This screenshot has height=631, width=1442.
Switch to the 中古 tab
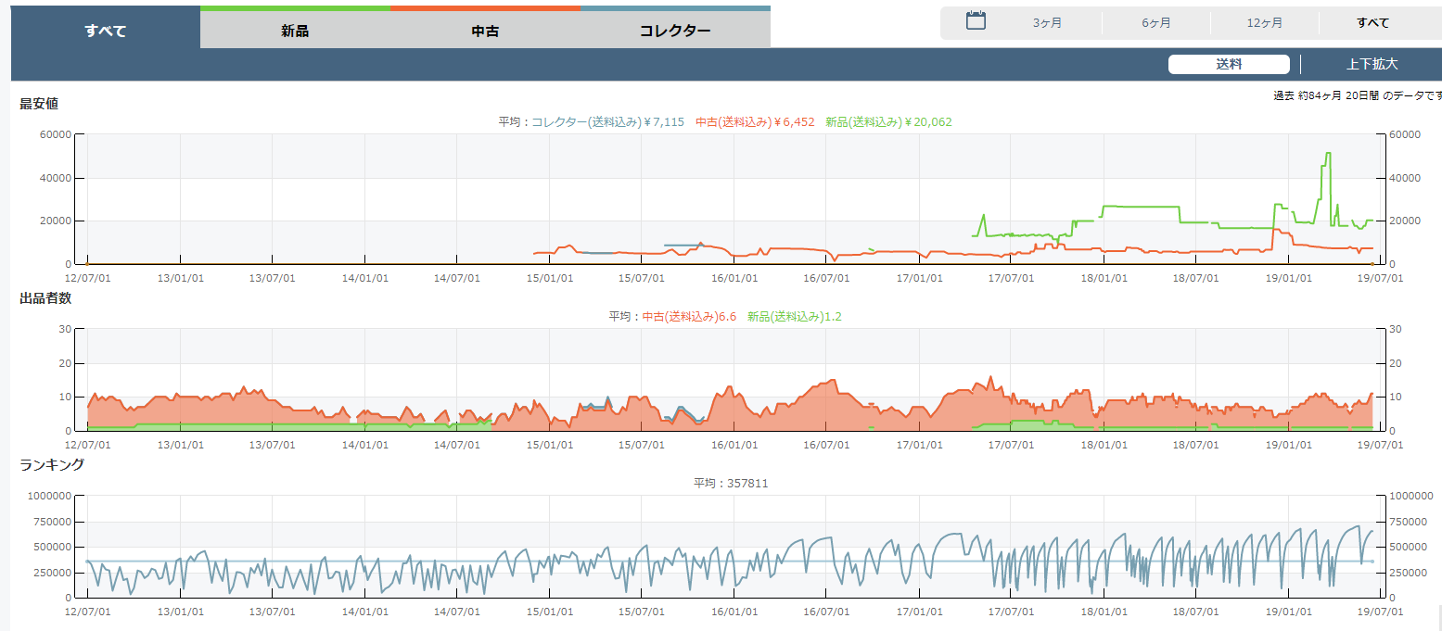point(485,31)
